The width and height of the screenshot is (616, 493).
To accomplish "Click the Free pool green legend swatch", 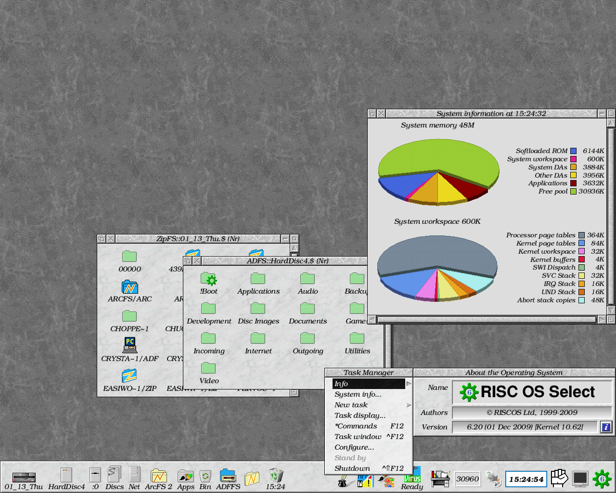I will click(x=573, y=192).
